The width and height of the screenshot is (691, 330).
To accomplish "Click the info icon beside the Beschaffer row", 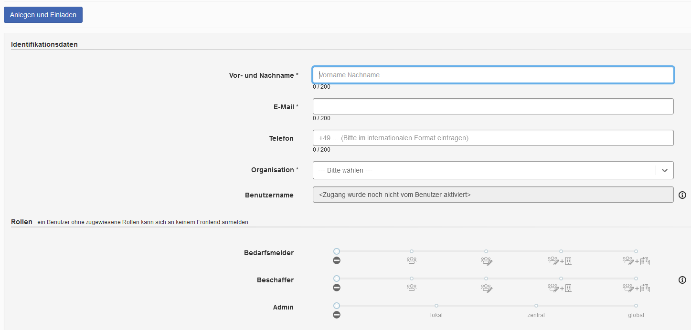I will (682, 280).
